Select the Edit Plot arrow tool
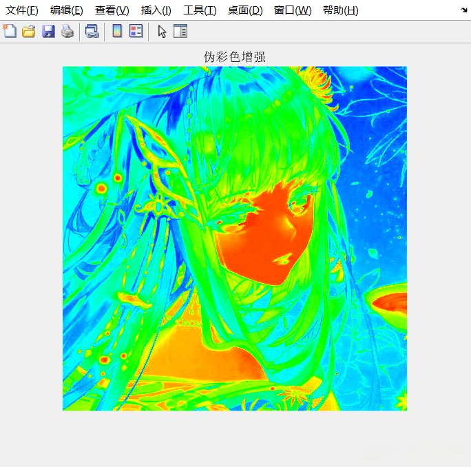The height and width of the screenshot is (467, 471). pyautogui.click(x=162, y=31)
